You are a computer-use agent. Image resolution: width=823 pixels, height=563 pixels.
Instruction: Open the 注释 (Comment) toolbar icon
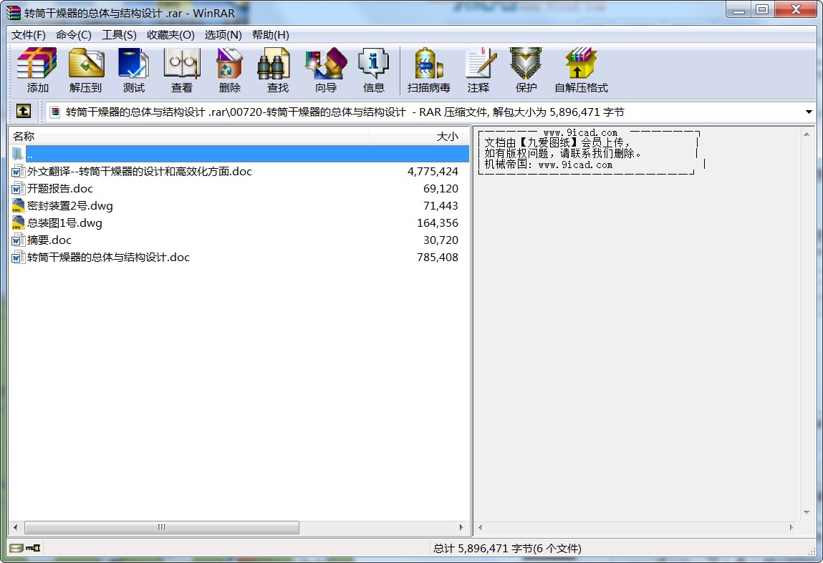pyautogui.click(x=480, y=64)
